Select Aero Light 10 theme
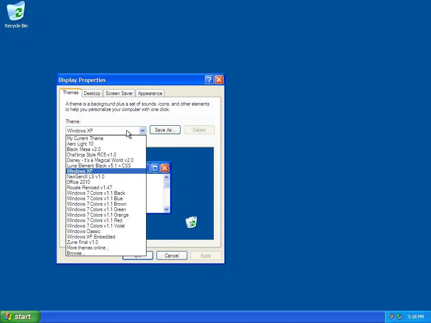Viewport: 431px width, 323px height. point(106,144)
